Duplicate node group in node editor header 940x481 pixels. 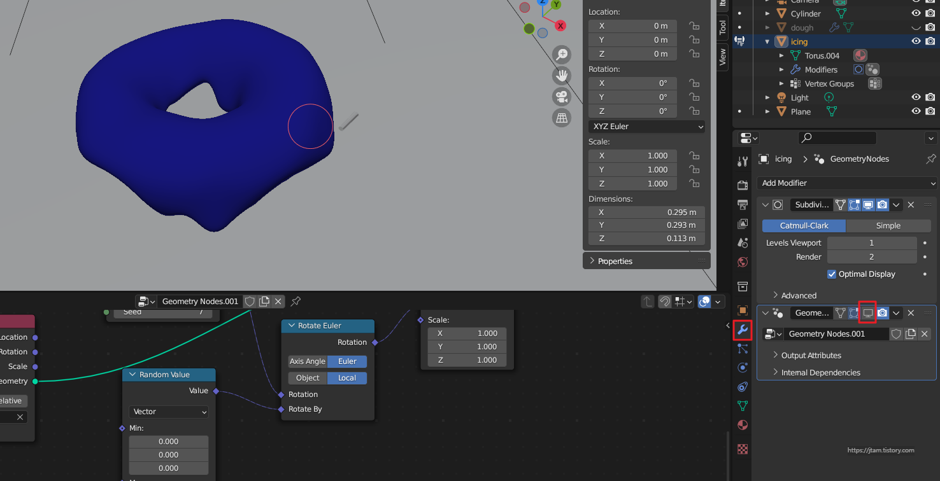[x=264, y=302]
